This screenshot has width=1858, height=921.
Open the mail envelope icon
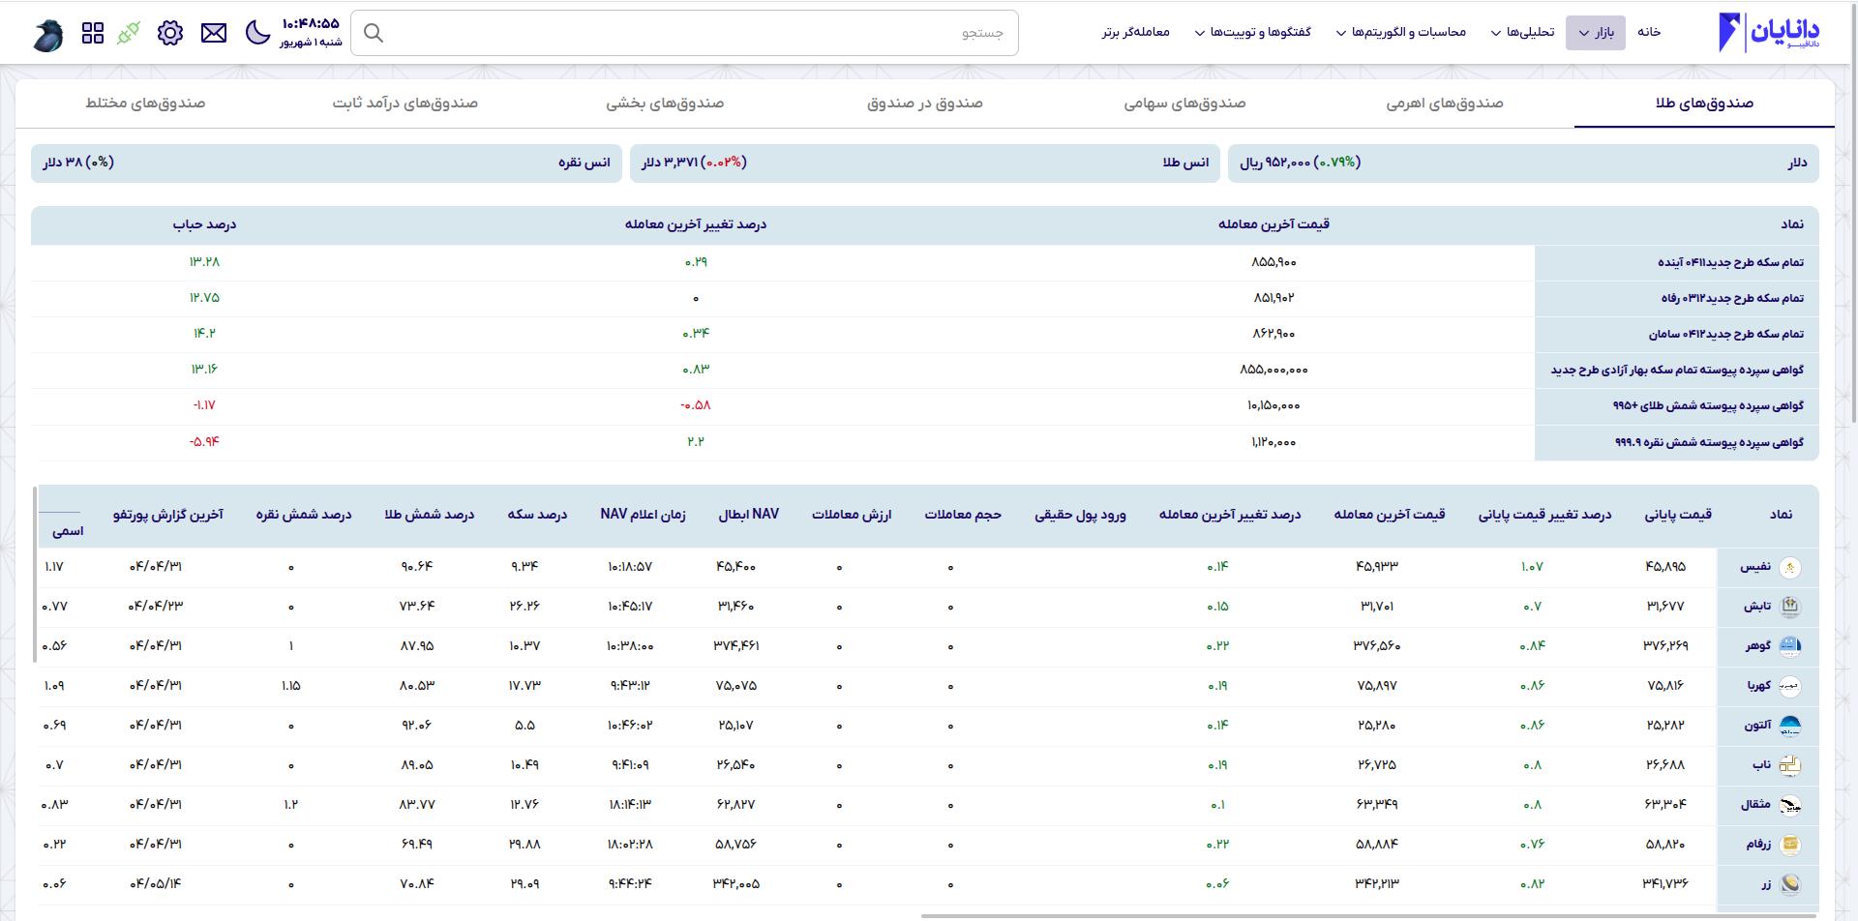coord(214,33)
